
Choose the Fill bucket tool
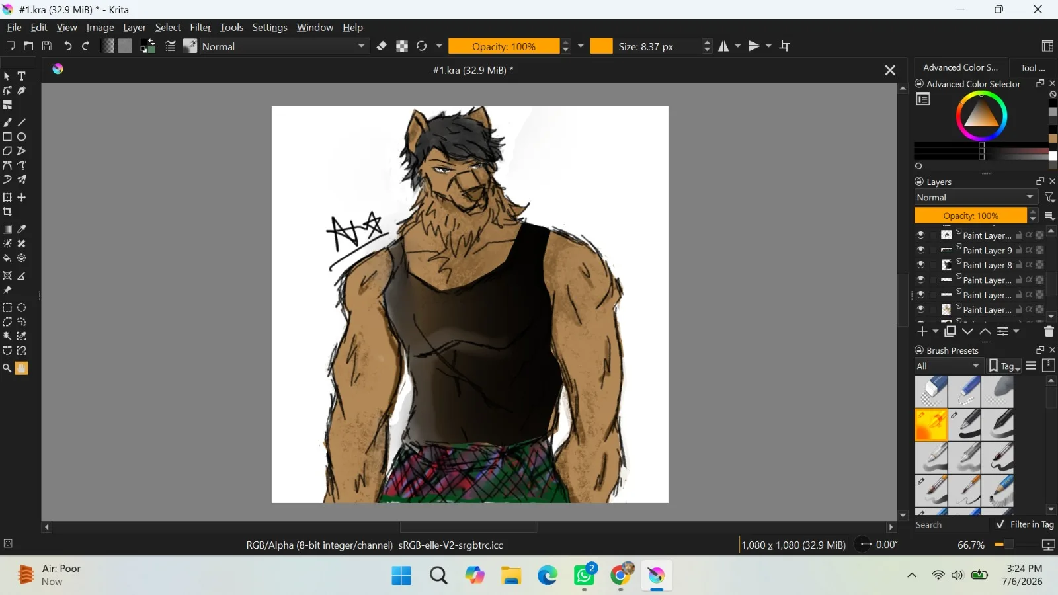click(7, 258)
